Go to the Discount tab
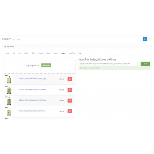This screenshot has width=154, height=154. point(48,53)
